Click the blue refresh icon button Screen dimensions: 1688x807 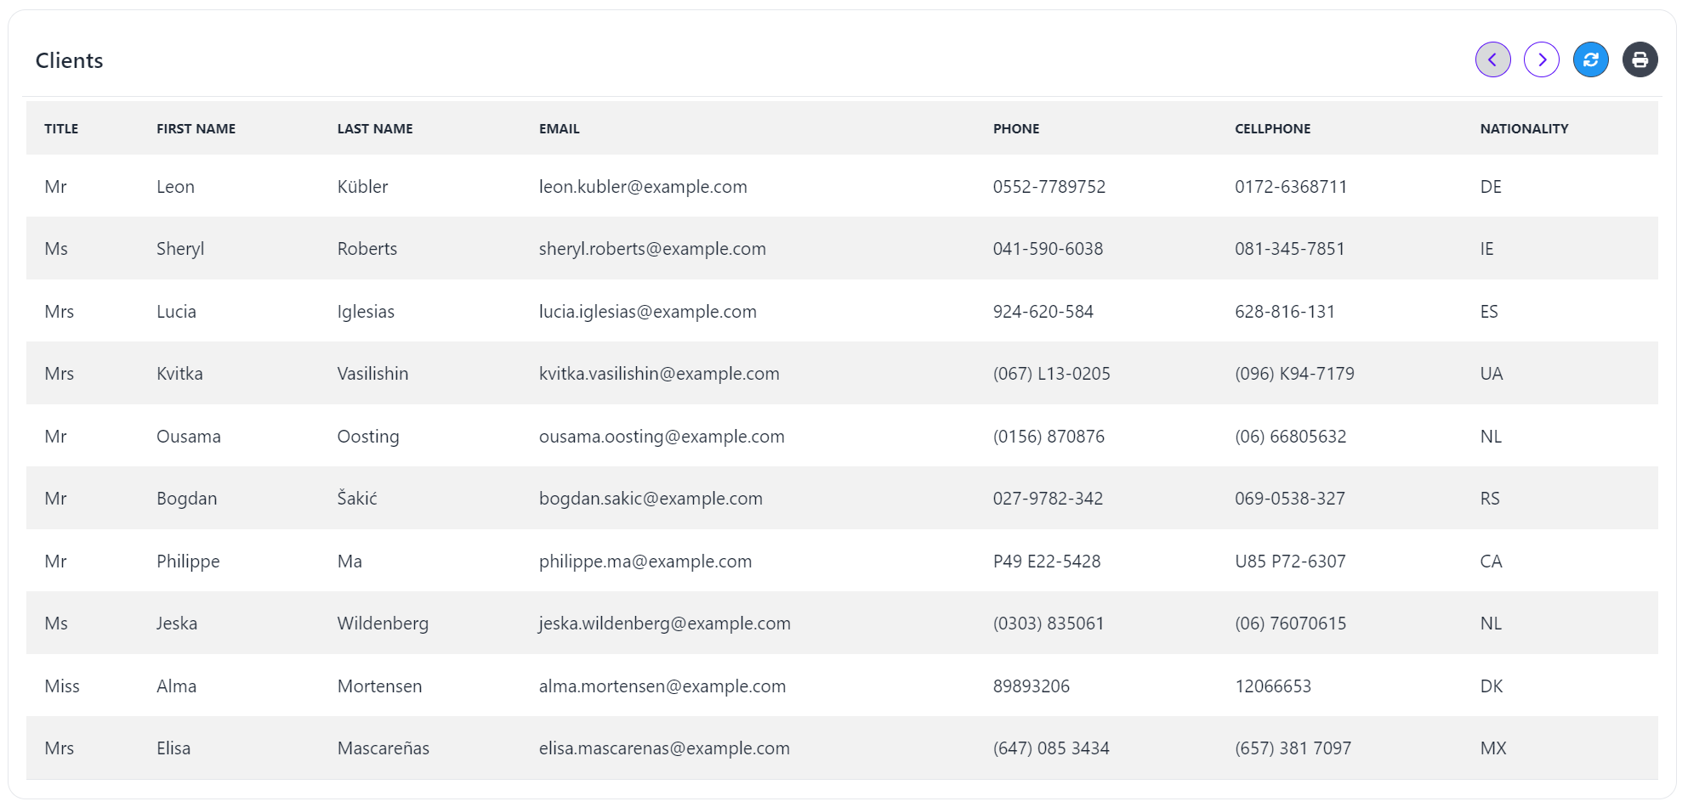[x=1590, y=60]
